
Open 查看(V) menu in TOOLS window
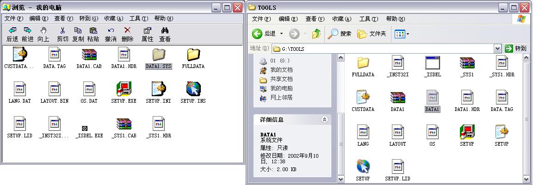315,18
